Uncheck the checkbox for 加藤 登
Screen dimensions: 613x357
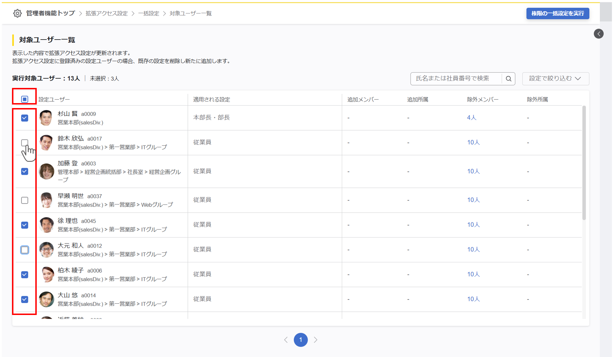(24, 172)
